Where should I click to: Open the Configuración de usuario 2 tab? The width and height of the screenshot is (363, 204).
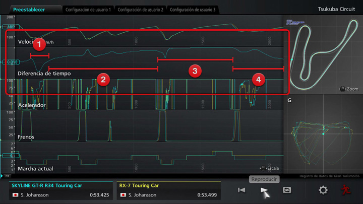click(x=140, y=10)
